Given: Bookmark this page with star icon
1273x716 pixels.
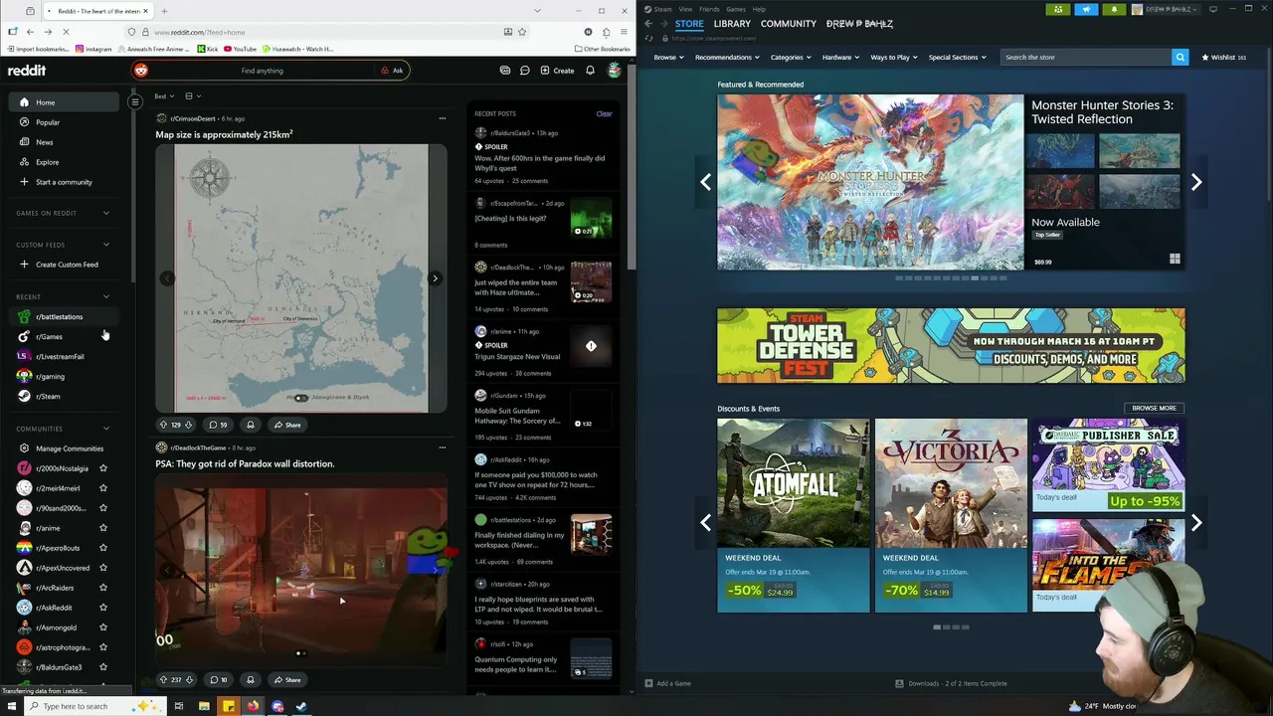Looking at the screenshot, I should point(522,32).
